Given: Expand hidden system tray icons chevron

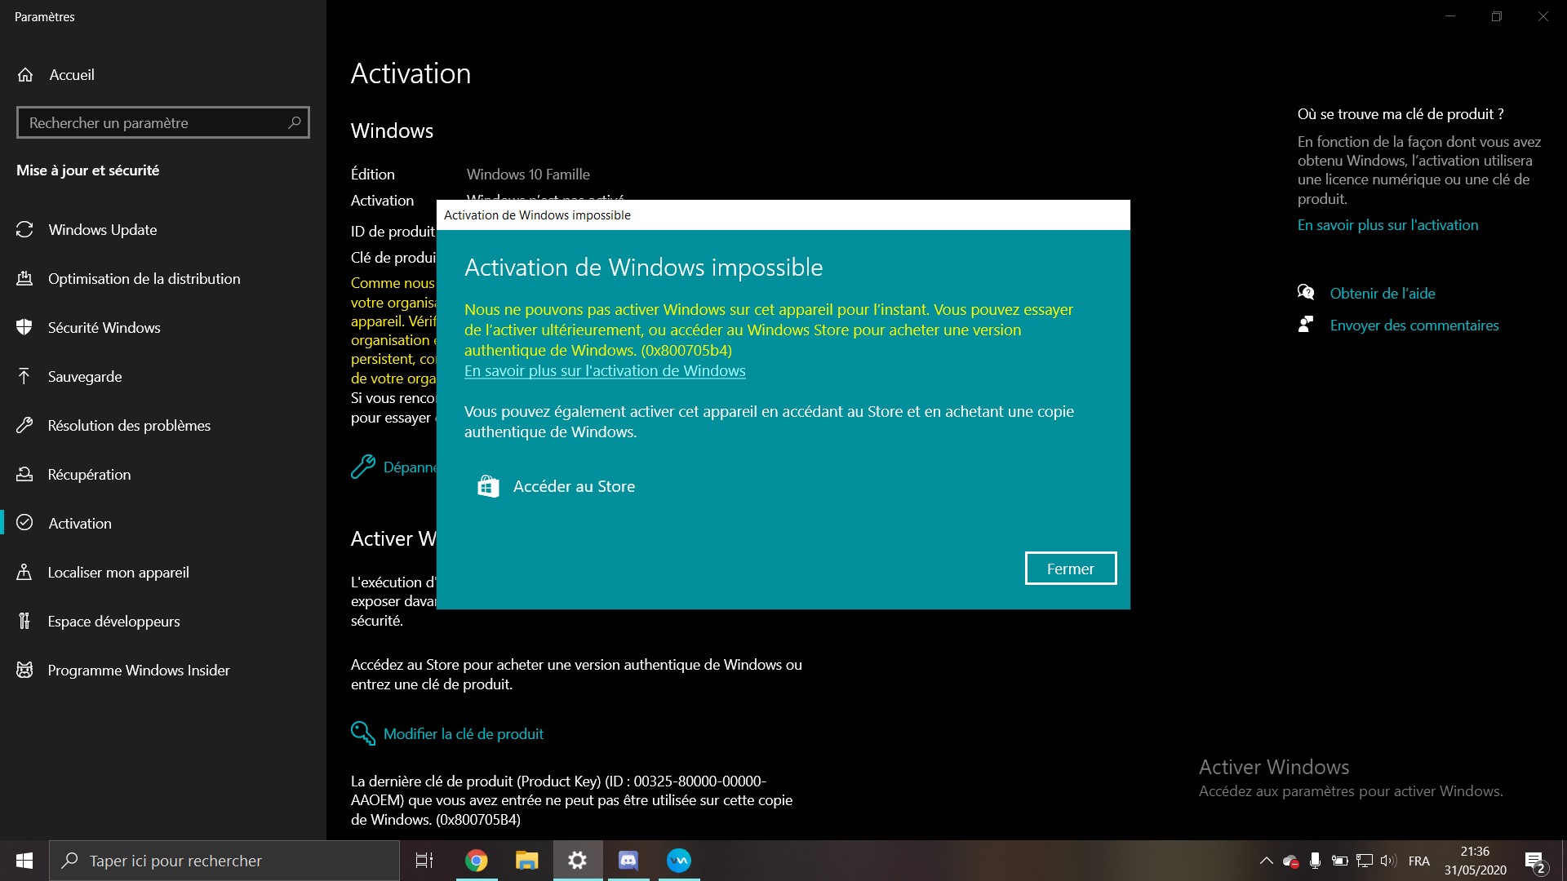Looking at the screenshot, I should click(x=1266, y=861).
